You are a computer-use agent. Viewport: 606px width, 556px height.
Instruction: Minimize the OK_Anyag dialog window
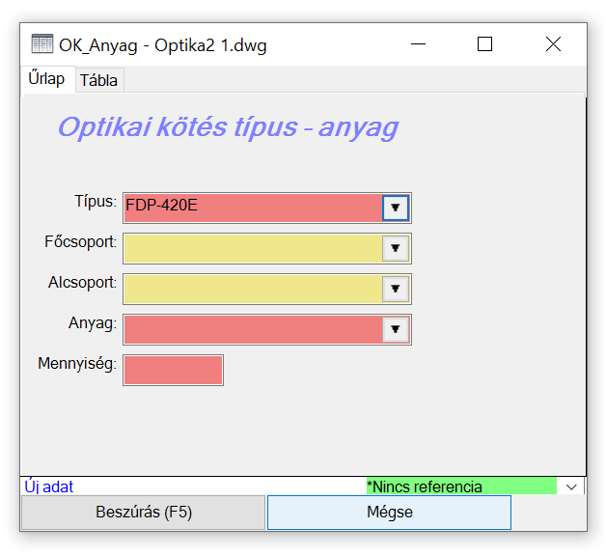click(x=420, y=44)
